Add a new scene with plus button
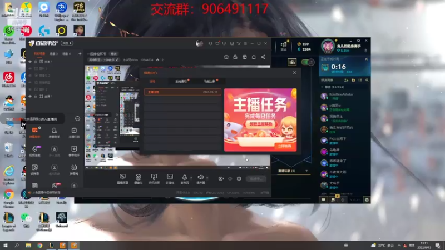 (80, 53)
